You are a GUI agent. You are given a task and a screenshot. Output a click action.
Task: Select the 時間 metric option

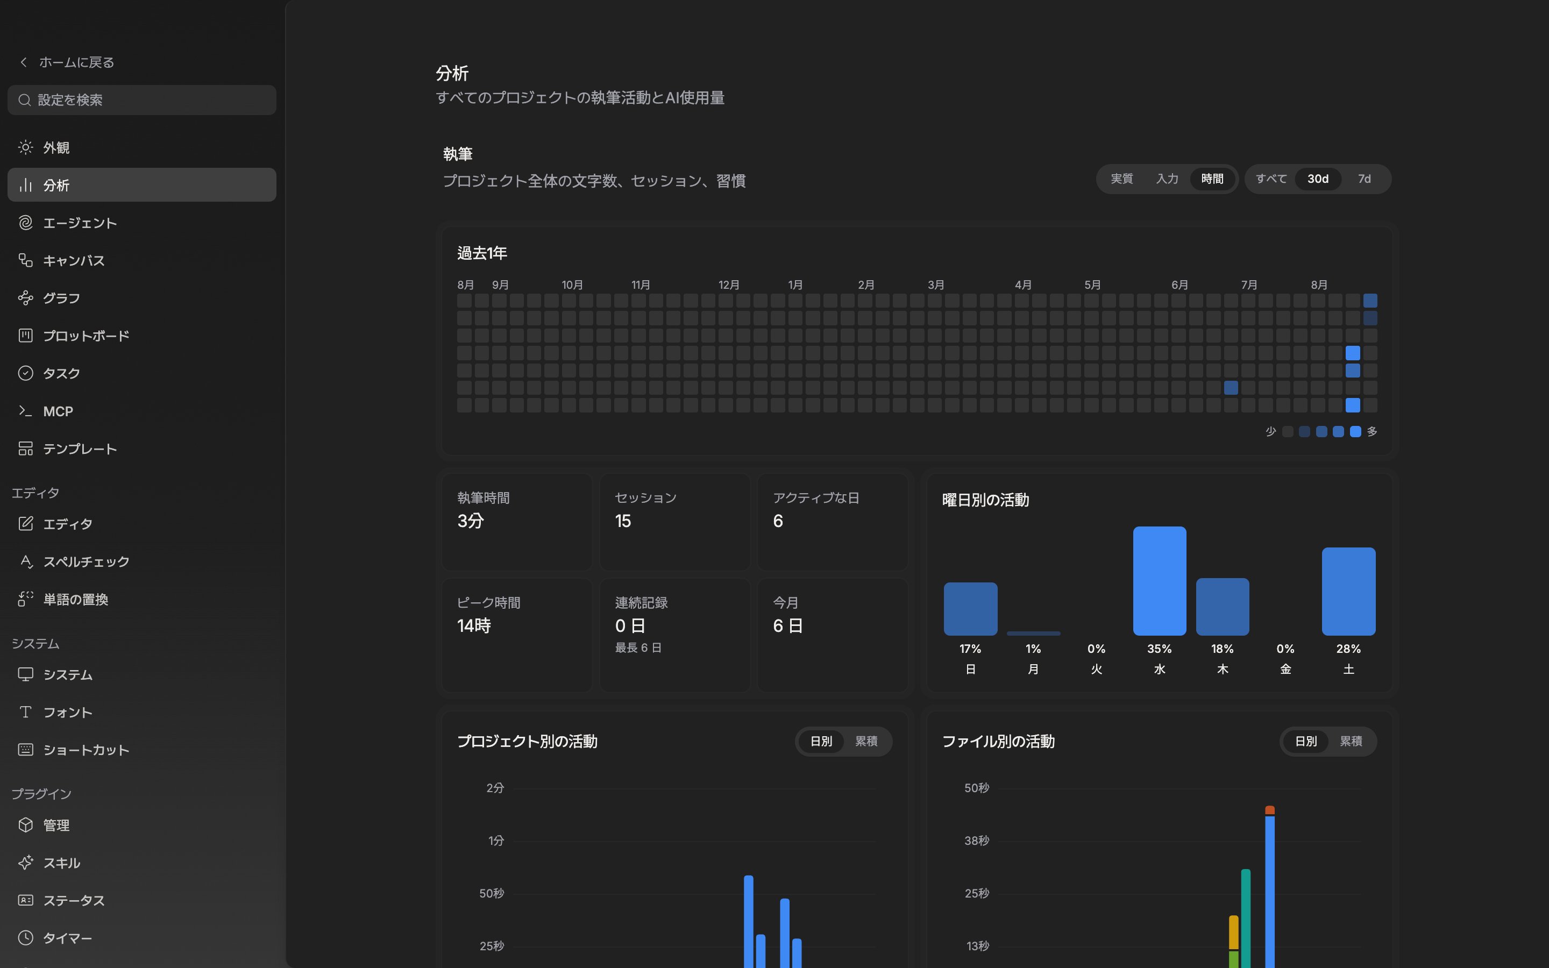(x=1212, y=179)
